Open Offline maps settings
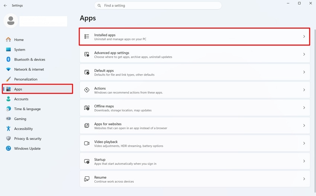This screenshot has width=316, height=196. coord(195,108)
